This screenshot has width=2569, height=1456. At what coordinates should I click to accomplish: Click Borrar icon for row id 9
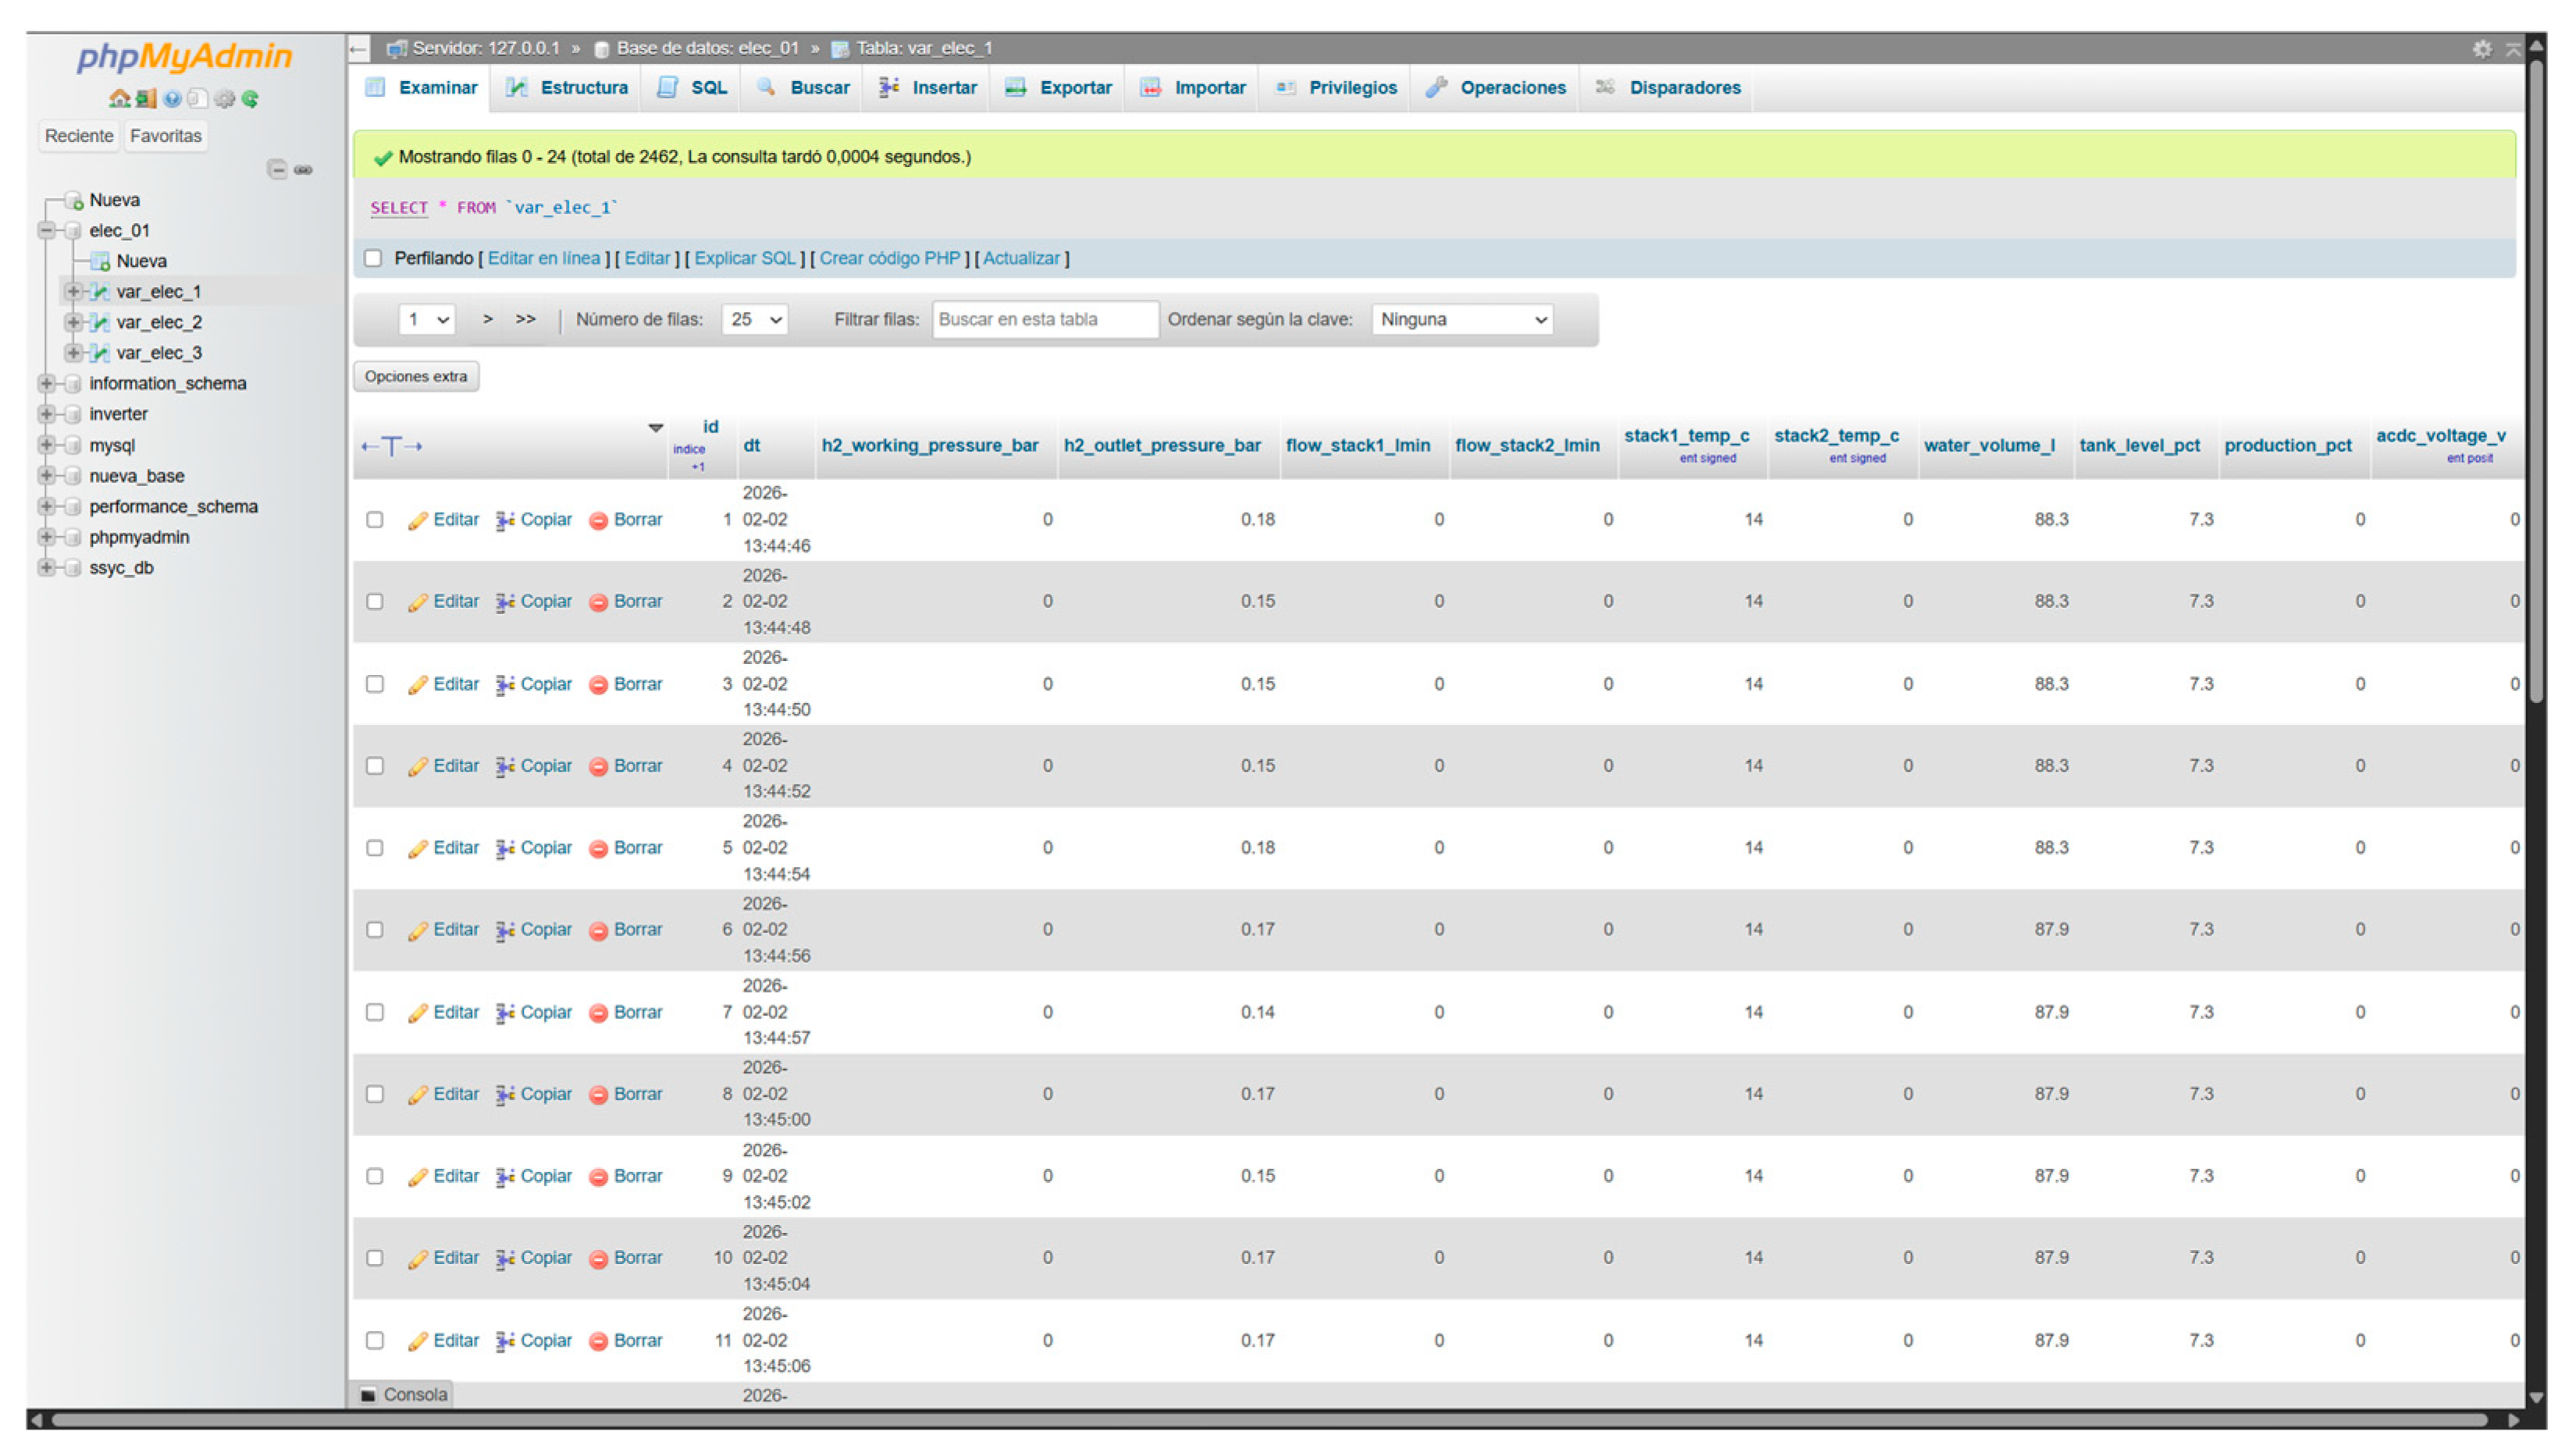pos(598,1178)
